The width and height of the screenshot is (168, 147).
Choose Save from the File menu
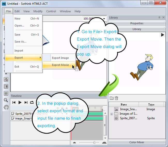24,35
